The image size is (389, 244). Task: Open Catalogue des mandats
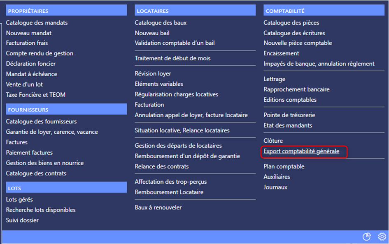(37, 23)
